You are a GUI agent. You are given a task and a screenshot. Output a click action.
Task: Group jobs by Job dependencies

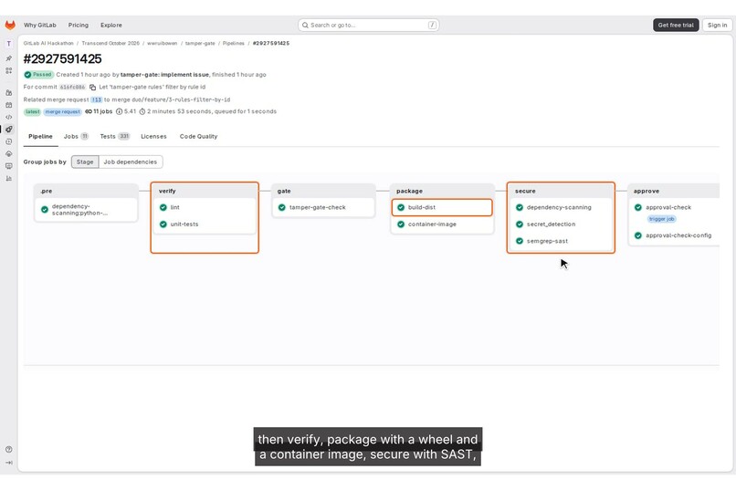[131, 162]
